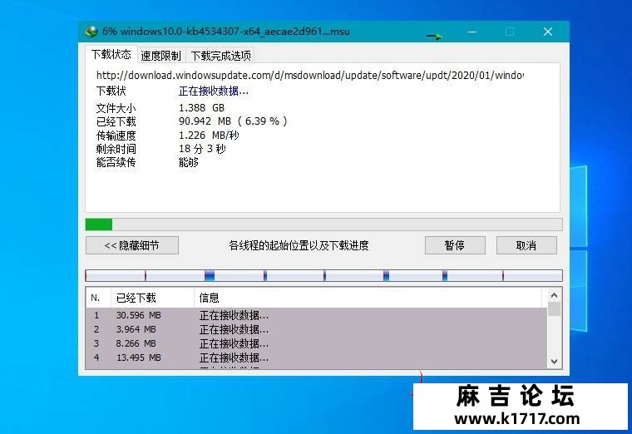Click the file size value 1.388 GB

coord(201,107)
